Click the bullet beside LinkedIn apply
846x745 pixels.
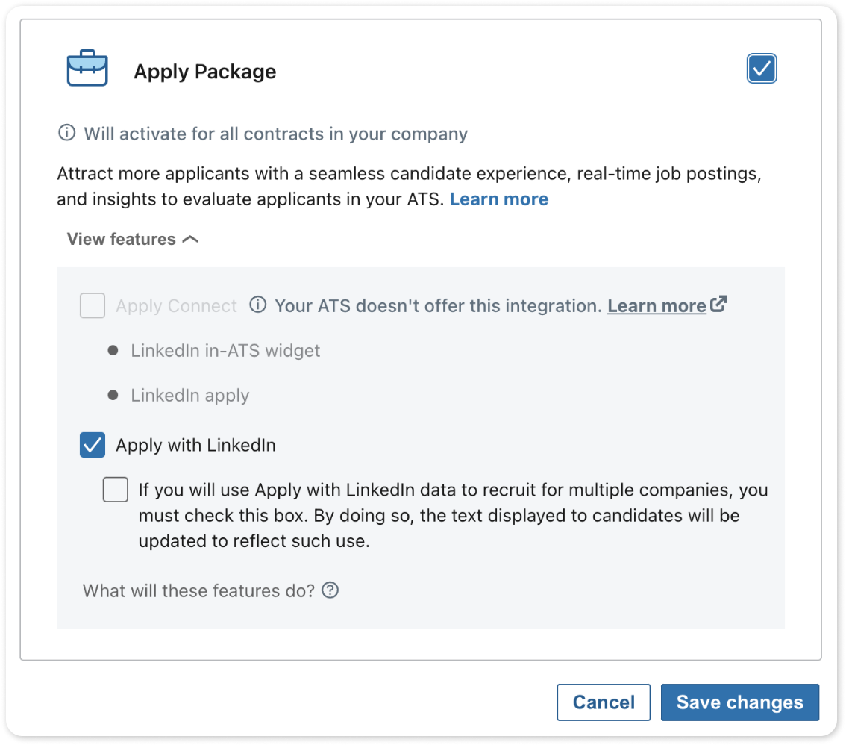[113, 395]
